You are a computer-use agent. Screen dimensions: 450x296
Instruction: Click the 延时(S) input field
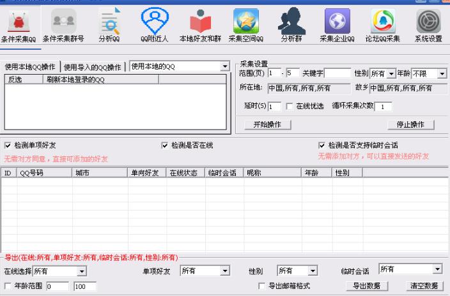(x=274, y=107)
